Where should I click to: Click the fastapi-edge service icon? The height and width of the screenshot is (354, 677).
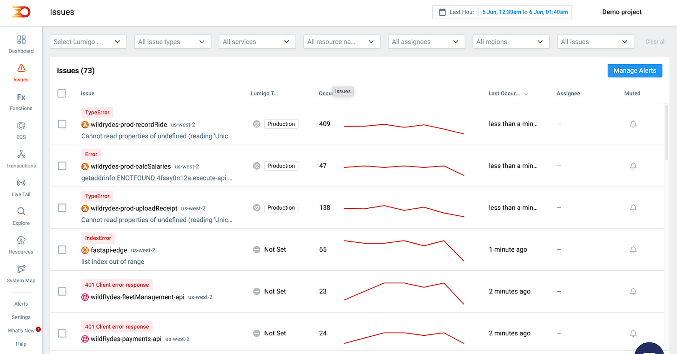(85, 250)
